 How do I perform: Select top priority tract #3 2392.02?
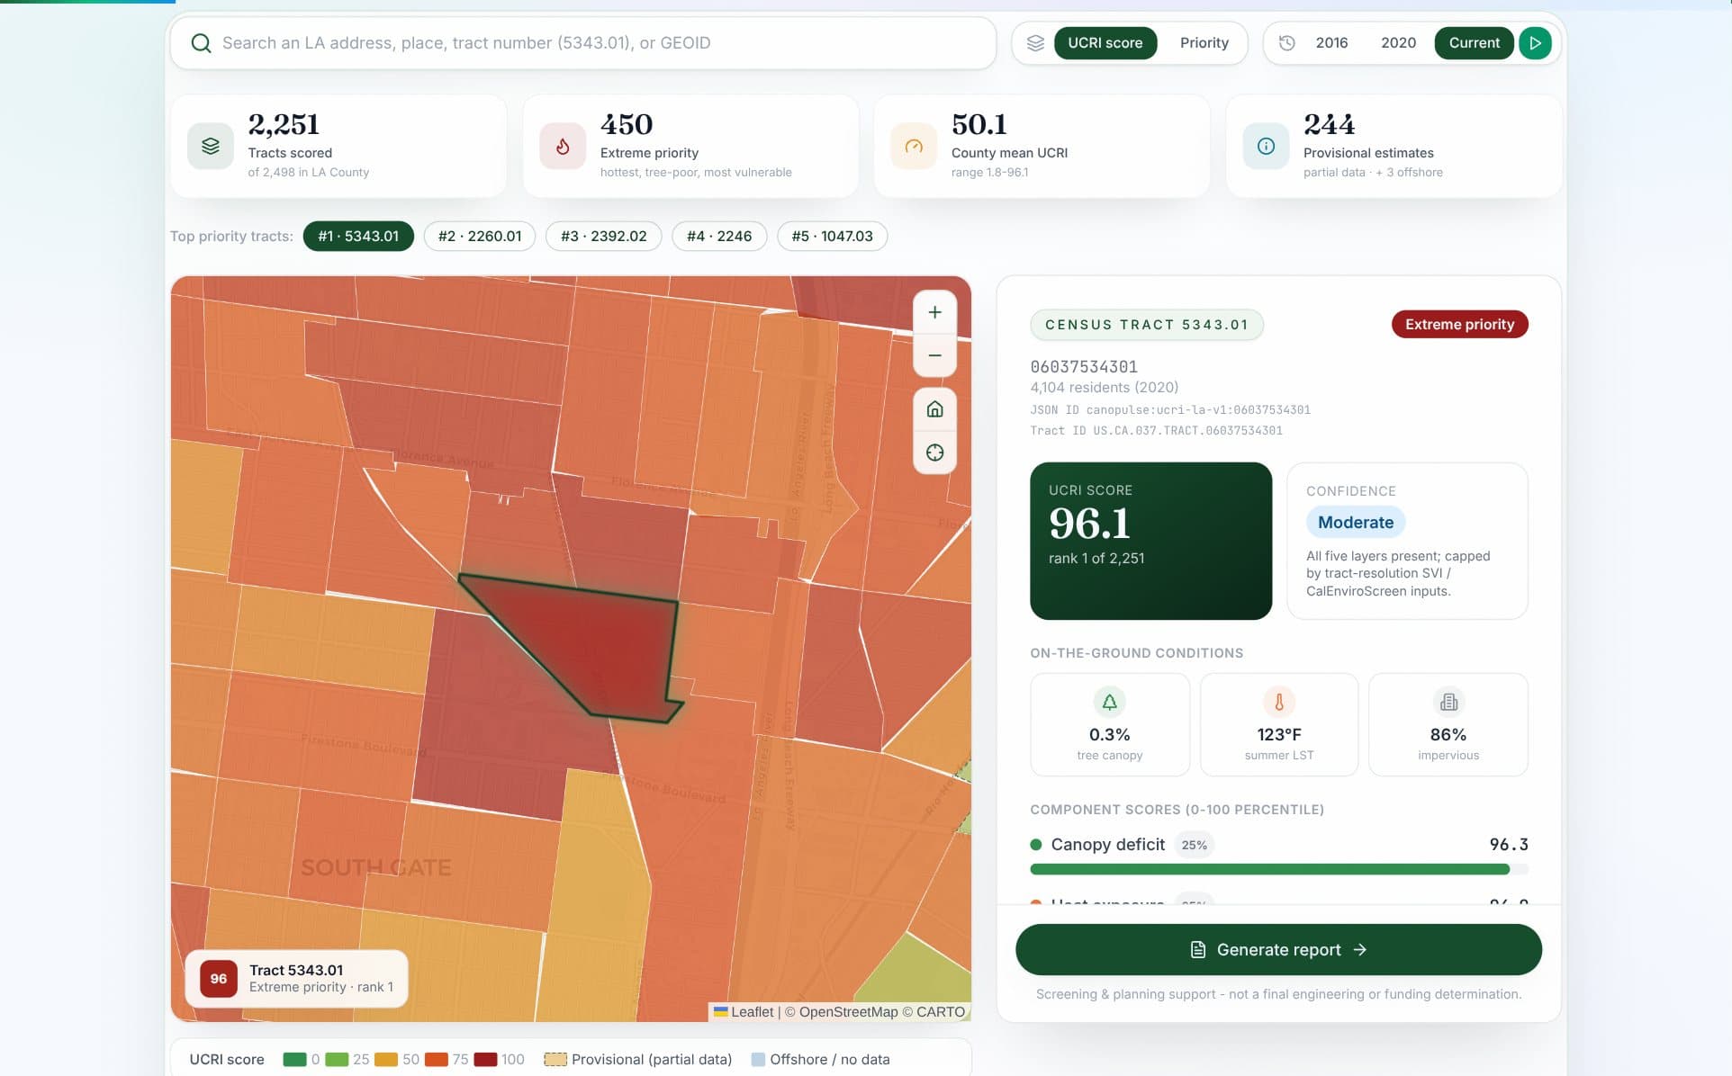pyautogui.click(x=603, y=237)
